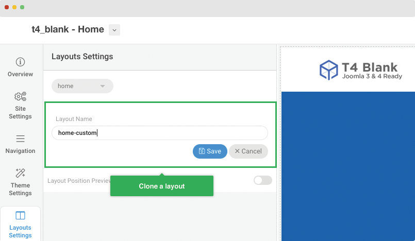415x241 pixels.
Task: Click the macOS green maximize button
Action: pos(22,7)
